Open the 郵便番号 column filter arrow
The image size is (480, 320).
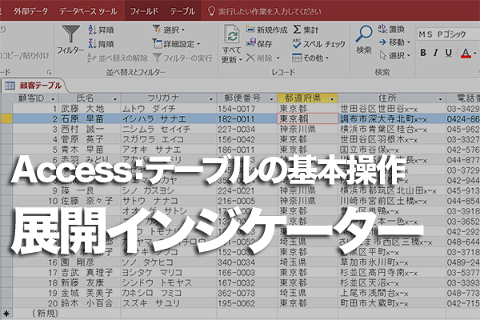pos(271,99)
